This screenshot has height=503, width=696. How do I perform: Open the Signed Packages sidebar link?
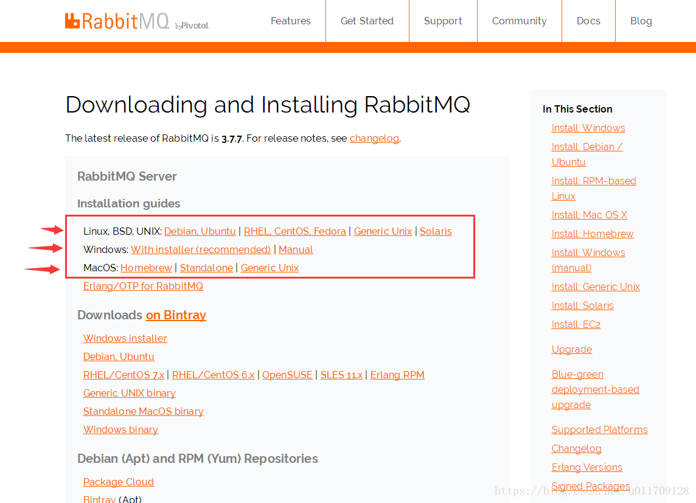(590, 486)
